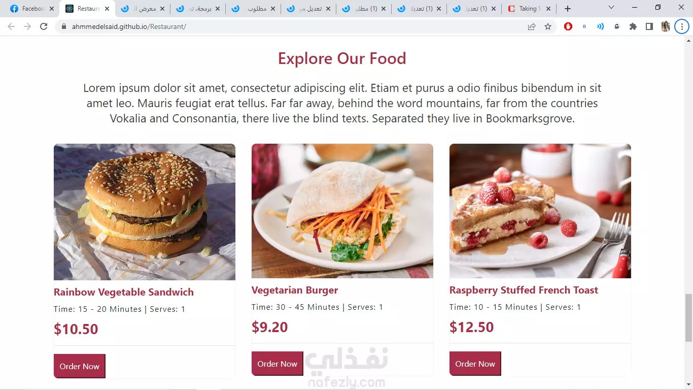Close the Restaurant tab
The height and width of the screenshot is (390, 693).
pos(107,9)
